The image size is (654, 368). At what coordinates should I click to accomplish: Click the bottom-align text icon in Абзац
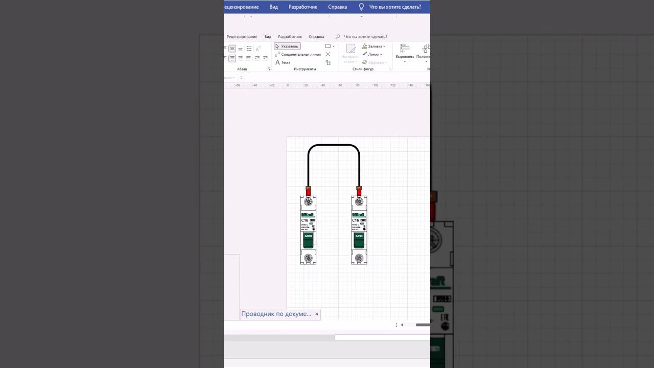click(240, 49)
